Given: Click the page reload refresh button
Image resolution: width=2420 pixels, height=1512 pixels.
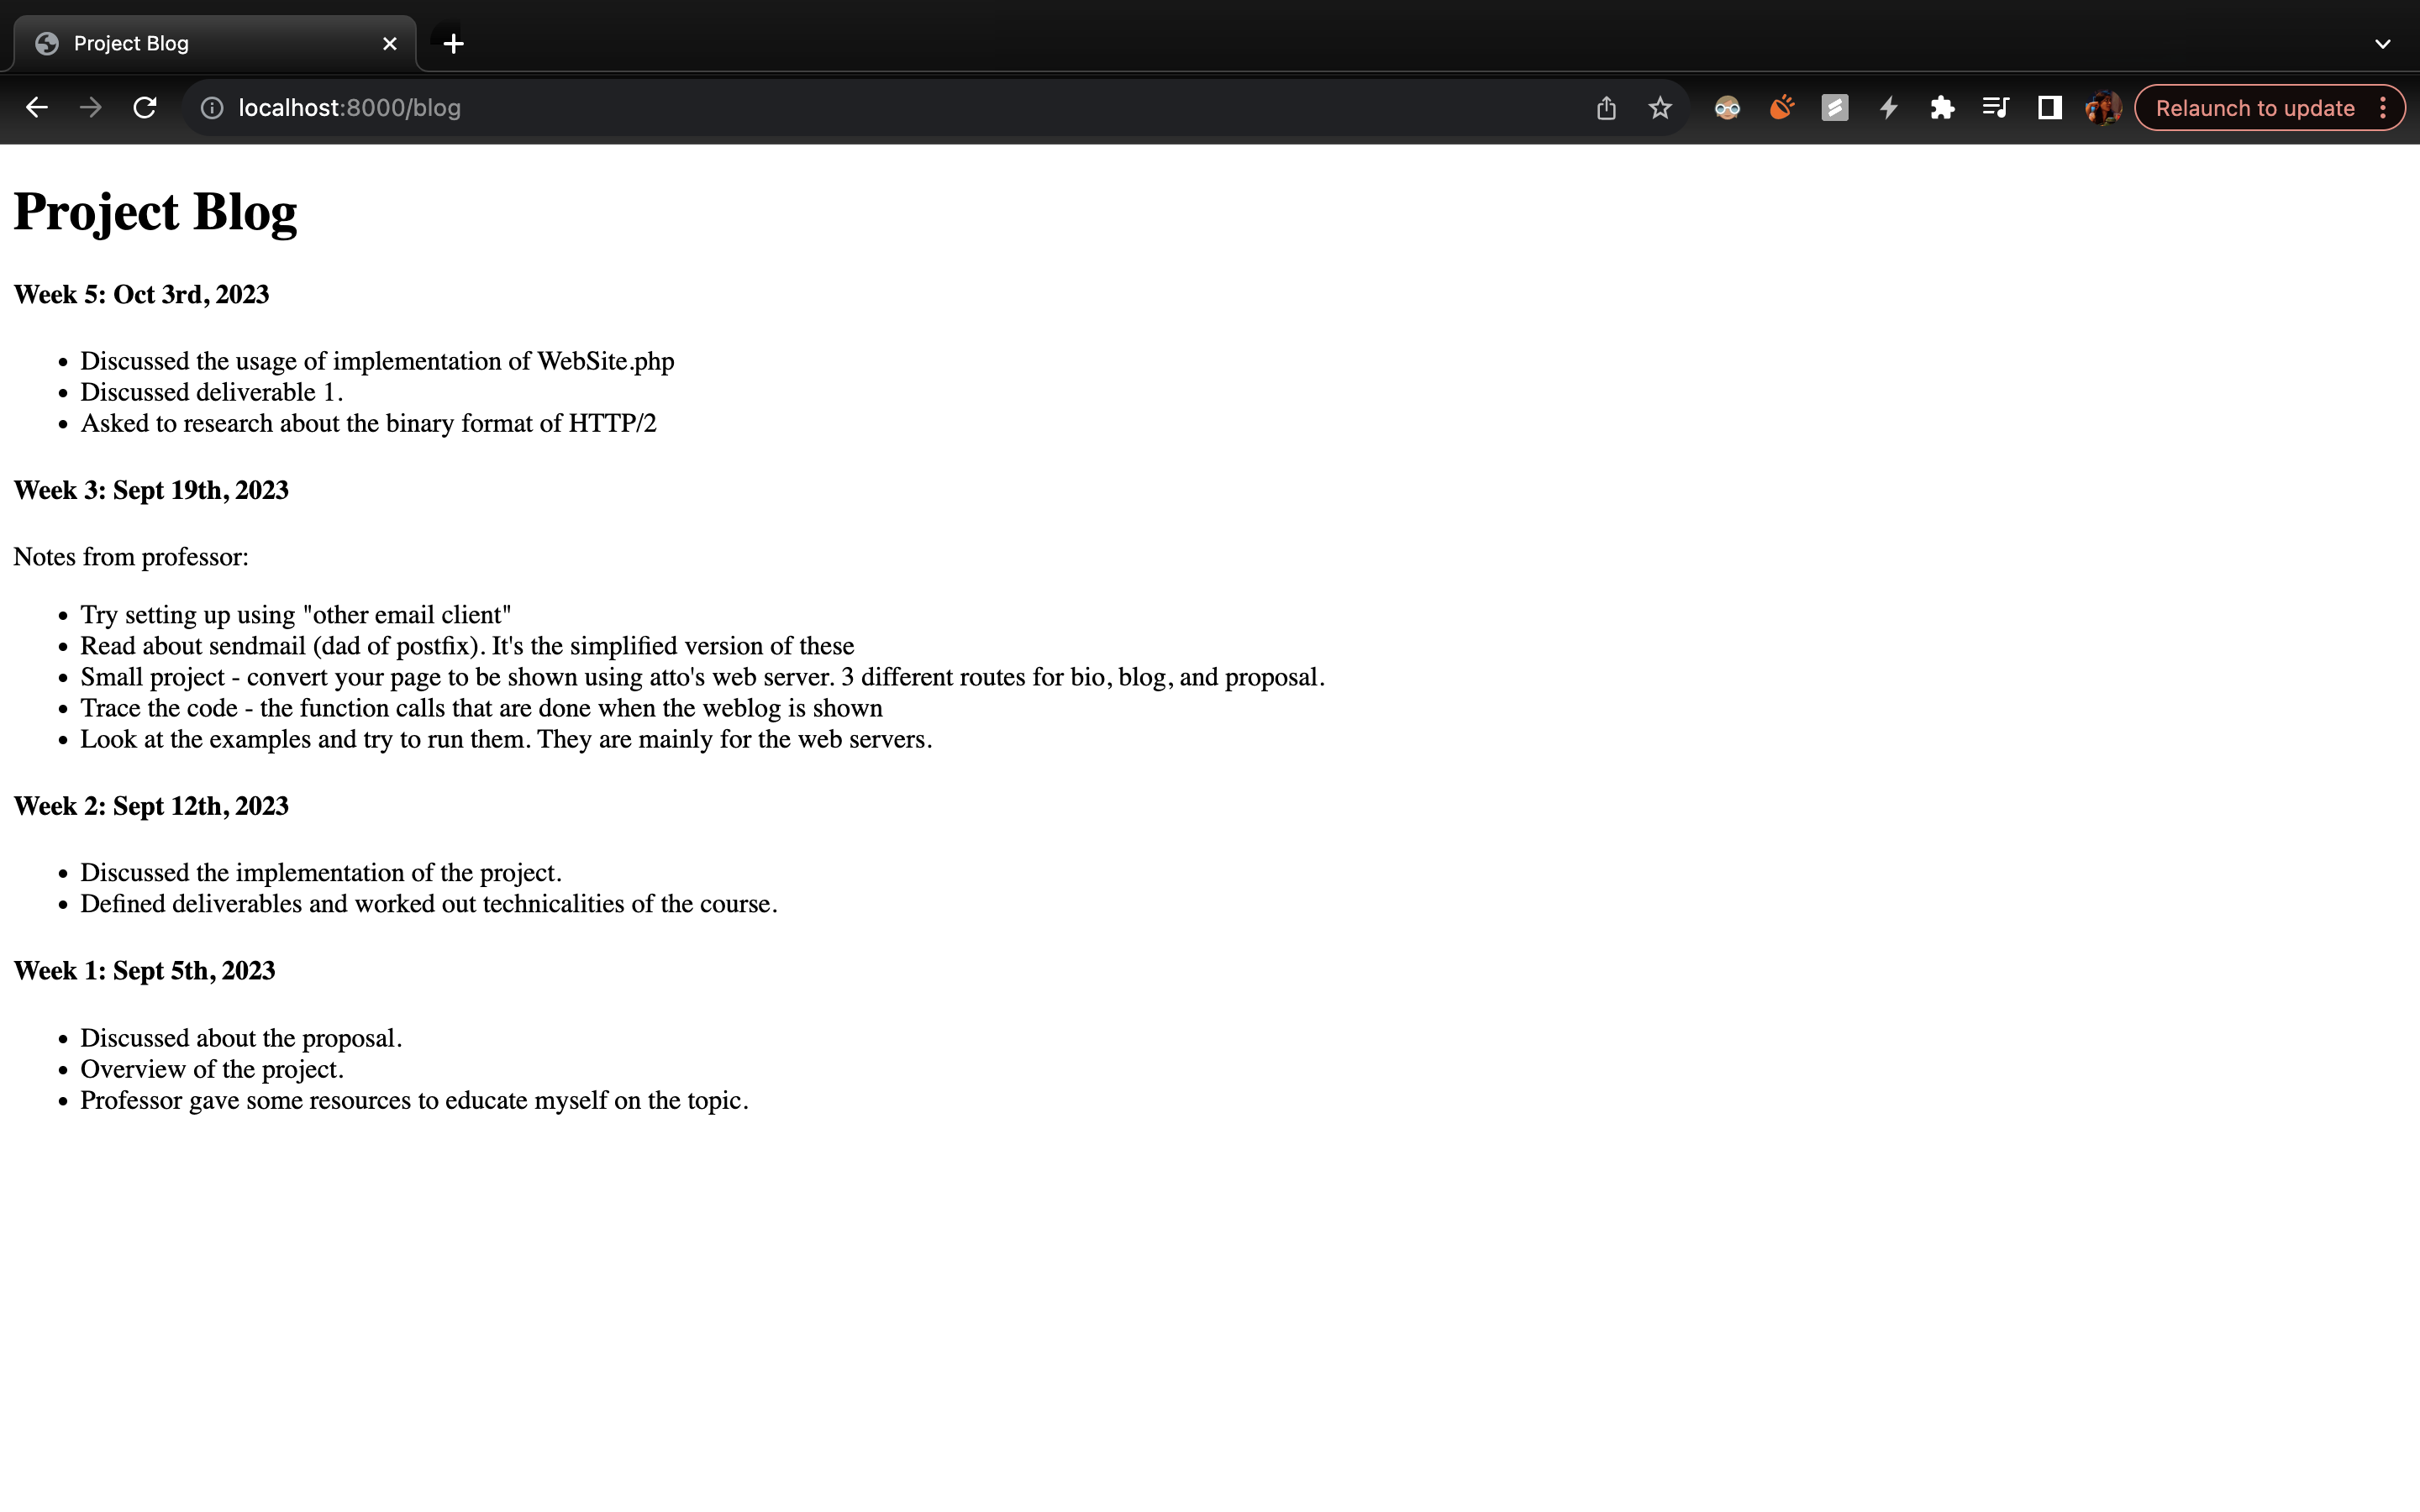Looking at the screenshot, I should pos(148,108).
